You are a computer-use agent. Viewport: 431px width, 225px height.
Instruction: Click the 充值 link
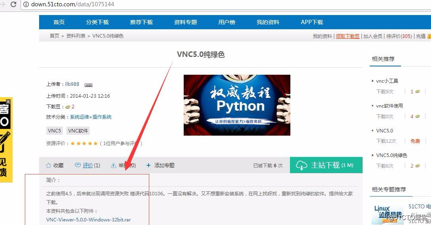click(421, 36)
